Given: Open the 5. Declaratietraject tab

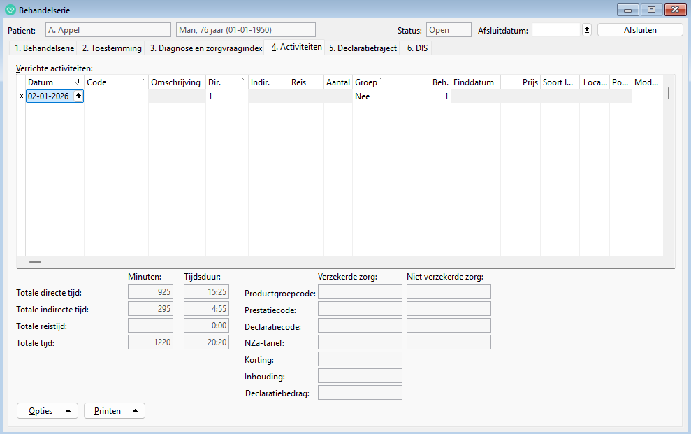Looking at the screenshot, I should pyautogui.click(x=363, y=48).
